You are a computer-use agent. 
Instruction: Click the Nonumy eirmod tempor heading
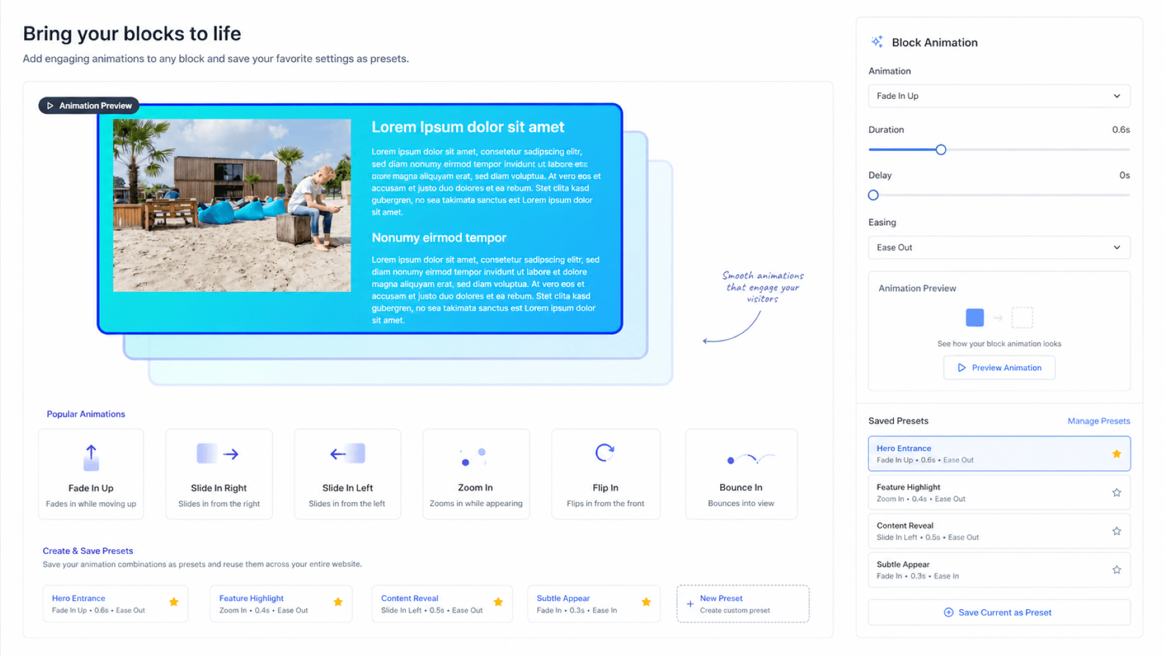click(x=439, y=238)
